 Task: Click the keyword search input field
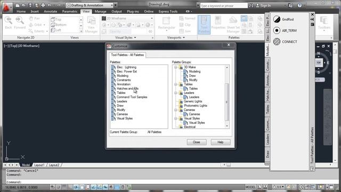224,6
